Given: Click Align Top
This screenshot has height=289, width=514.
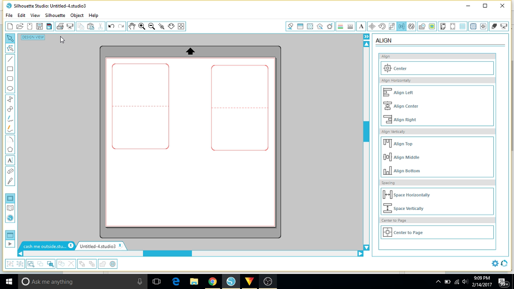Looking at the screenshot, I should point(437,144).
